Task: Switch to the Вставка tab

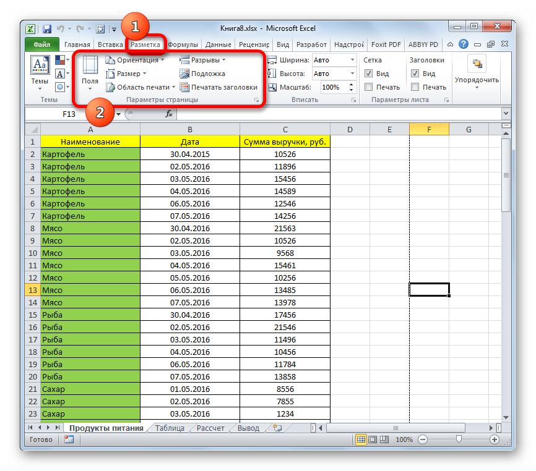Action: (110, 45)
